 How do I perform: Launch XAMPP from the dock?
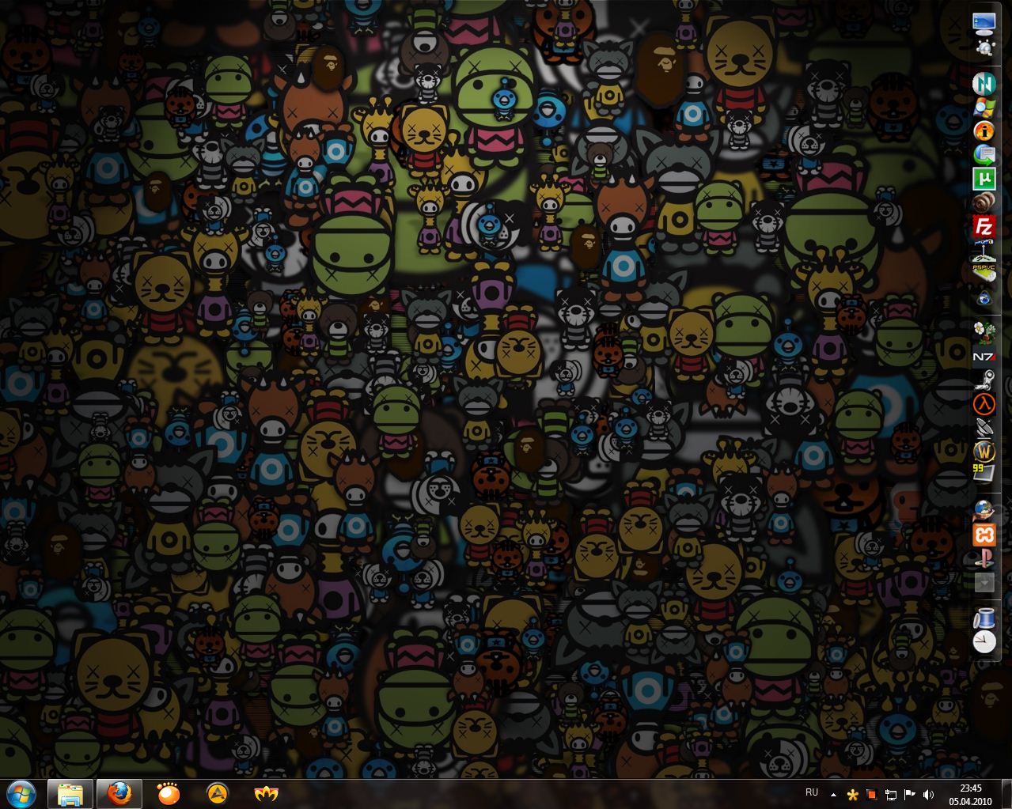(984, 535)
